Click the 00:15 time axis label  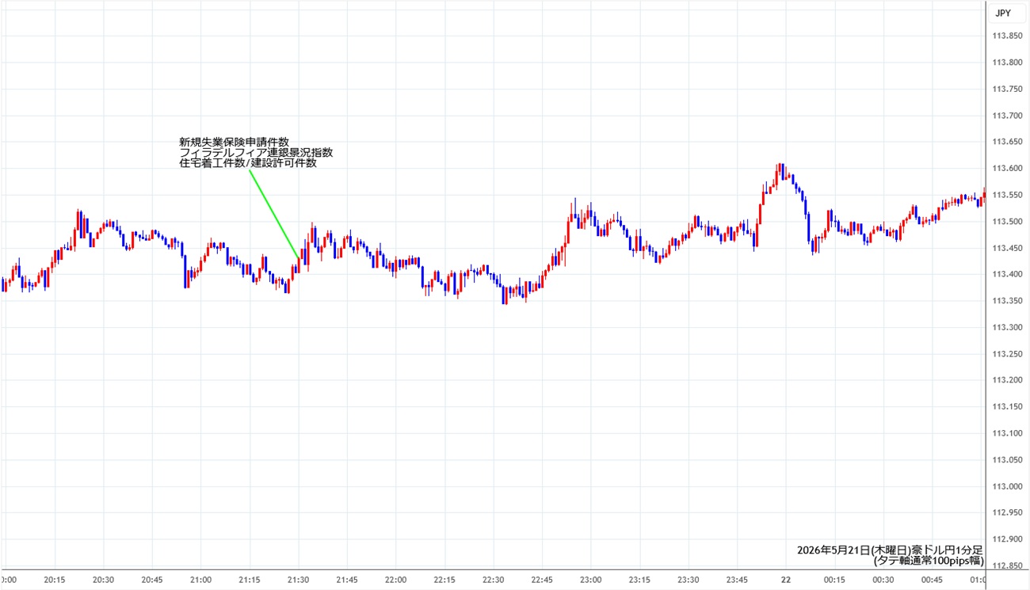point(834,580)
